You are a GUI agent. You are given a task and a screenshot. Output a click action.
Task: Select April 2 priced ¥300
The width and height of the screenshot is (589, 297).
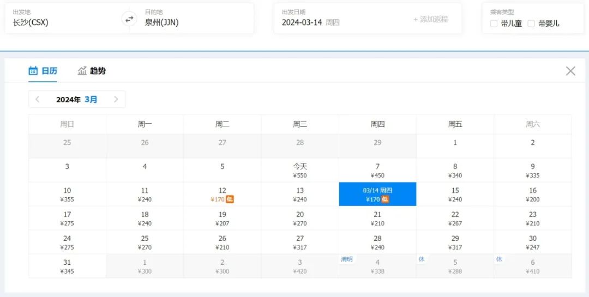click(x=223, y=266)
